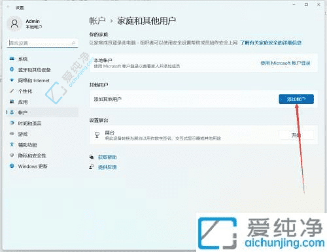Click the kiosk icon in the kiosk row
This screenshot has height=252, width=327.
[x=97, y=135]
